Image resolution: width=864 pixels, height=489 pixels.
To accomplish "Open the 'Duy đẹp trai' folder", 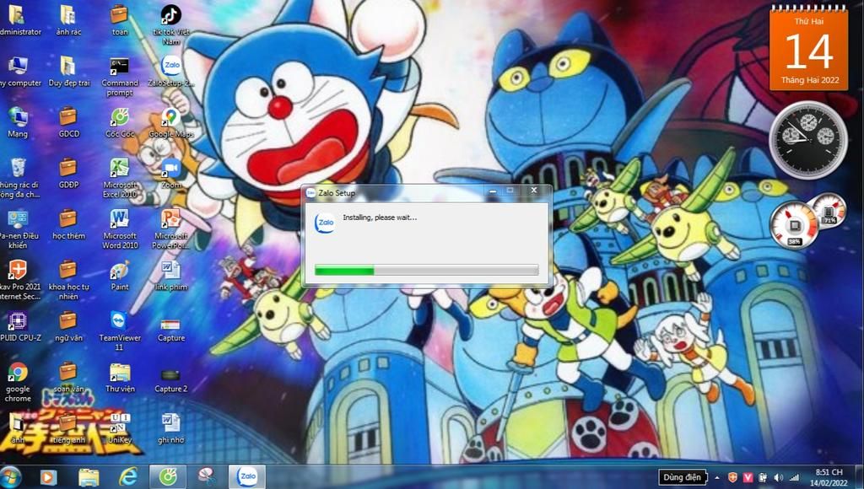I will [69, 72].
